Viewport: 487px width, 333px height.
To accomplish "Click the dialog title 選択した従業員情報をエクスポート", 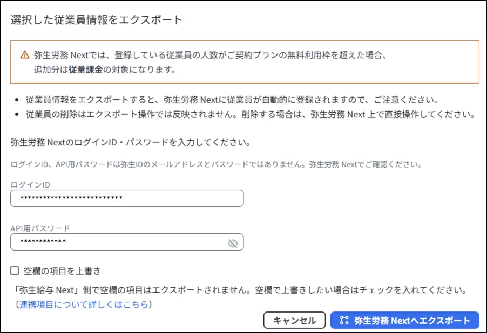I will [x=97, y=20].
